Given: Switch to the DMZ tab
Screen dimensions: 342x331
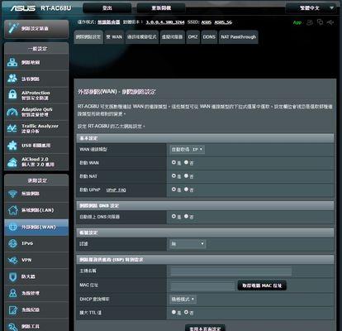Looking at the screenshot, I should pyautogui.click(x=192, y=37).
